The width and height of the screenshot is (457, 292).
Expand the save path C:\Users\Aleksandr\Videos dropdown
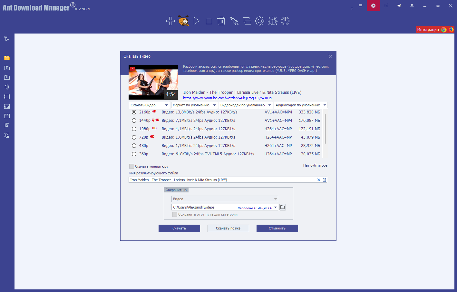(x=276, y=207)
